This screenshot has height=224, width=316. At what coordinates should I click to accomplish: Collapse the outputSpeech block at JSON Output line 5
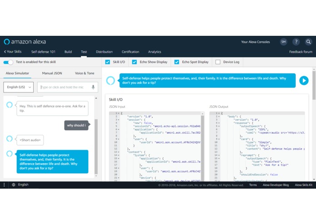[x=219, y=126]
